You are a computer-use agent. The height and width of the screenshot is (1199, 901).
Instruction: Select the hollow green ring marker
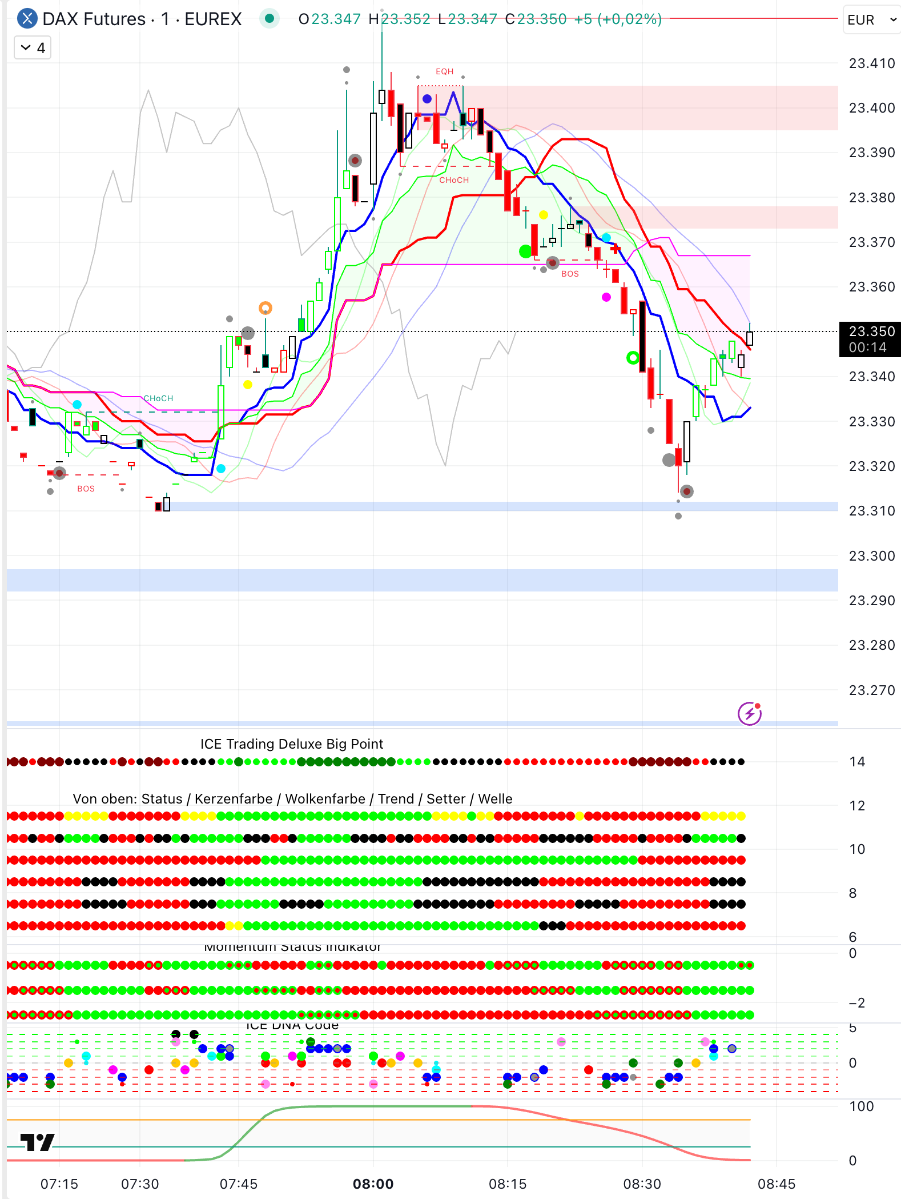pyautogui.click(x=633, y=358)
